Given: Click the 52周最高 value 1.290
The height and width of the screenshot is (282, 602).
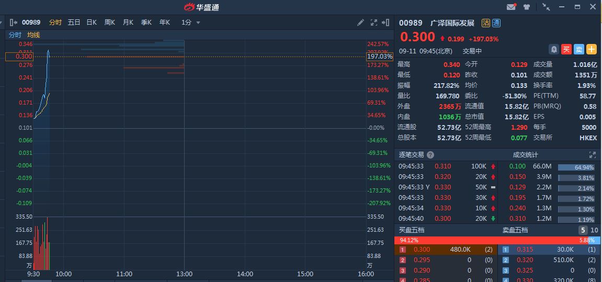Looking at the screenshot, I should (x=519, y=127).
